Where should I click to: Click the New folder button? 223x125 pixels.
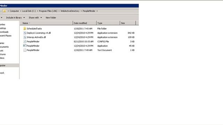(x=51, y=18)
